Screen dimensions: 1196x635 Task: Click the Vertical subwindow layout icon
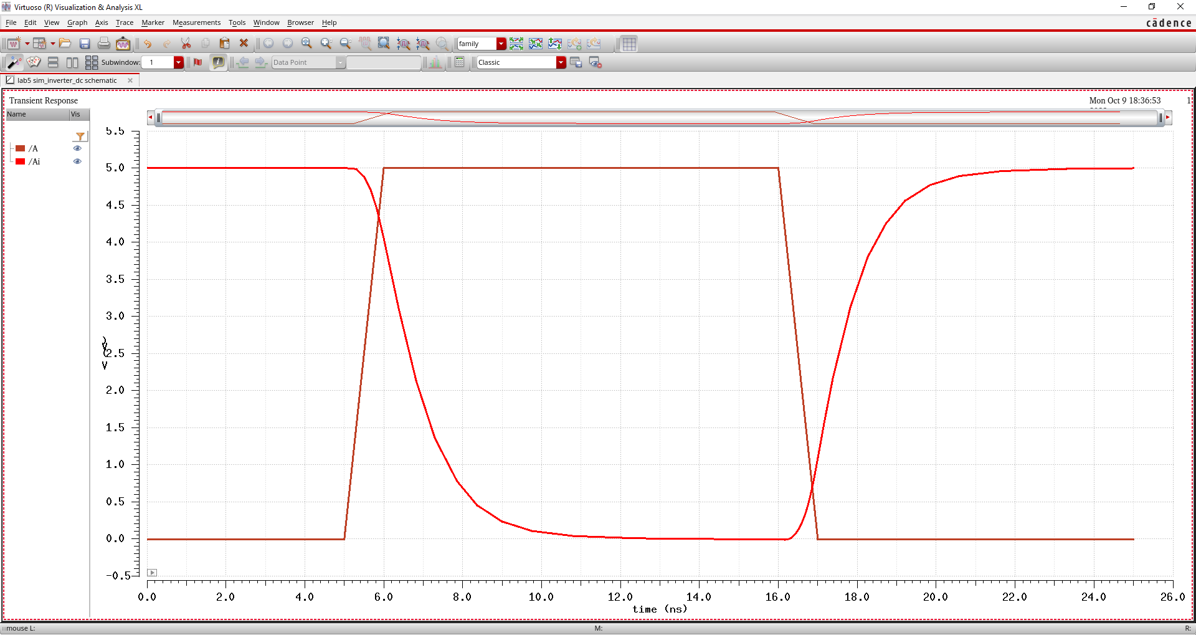[72, 62]
